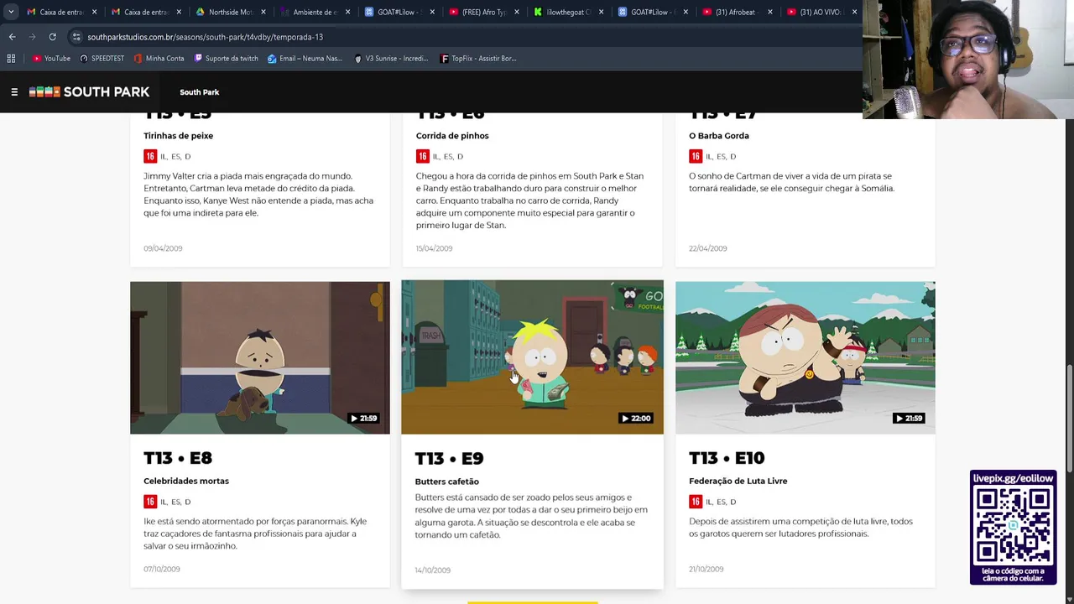Click the date 07/10/2009
This screenshot has width=1074, height=604.
click(x=162, y=569)
